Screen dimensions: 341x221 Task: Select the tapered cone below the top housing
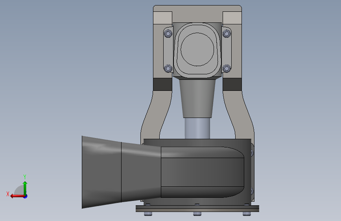[197, 99]
